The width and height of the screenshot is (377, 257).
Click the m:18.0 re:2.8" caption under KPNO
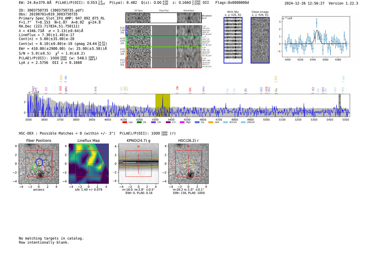tap(138, 190)
